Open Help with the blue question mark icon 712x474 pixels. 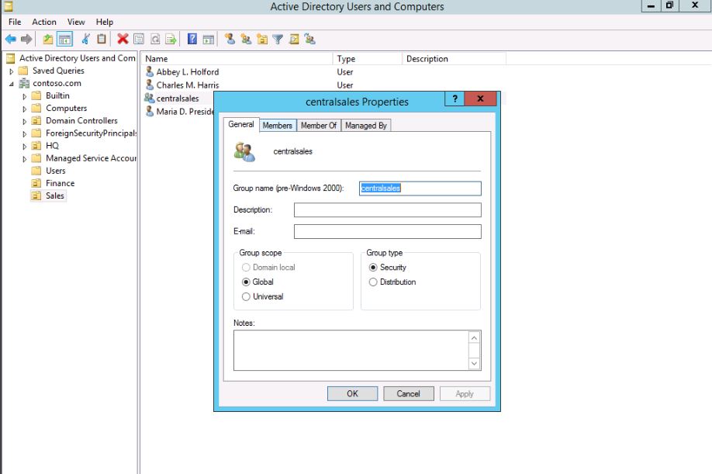pos(192,40)
